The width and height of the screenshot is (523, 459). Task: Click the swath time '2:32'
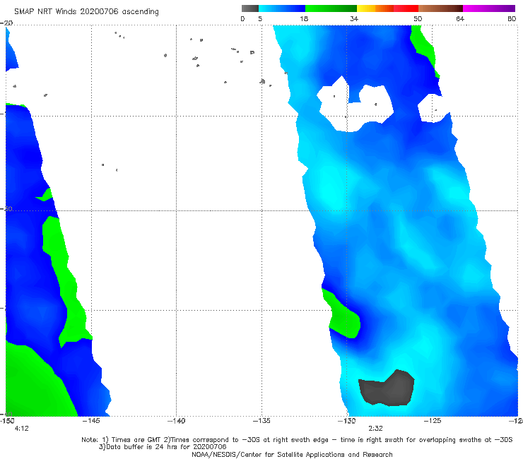click(375, 429)
